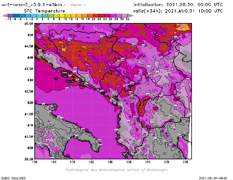This screenshot has width=233, height=180.
Task: Click the latitude axis label '43.5N'
Action: [x=29, y=69]
